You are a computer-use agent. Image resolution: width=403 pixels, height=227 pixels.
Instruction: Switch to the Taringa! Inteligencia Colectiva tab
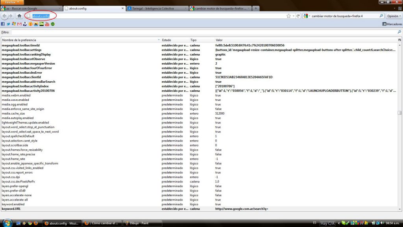click(x=156, y=8)
